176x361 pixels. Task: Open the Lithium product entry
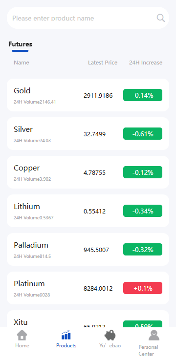click(88, 211)
